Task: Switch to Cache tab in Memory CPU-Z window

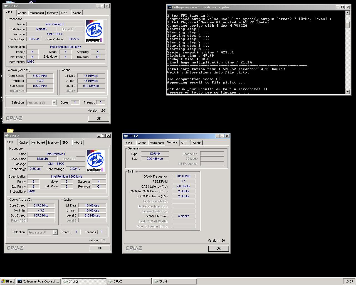Action: coord(142,143)
